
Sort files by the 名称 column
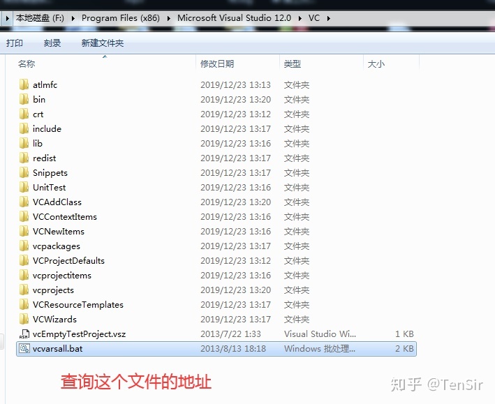(x=27, y=63)
